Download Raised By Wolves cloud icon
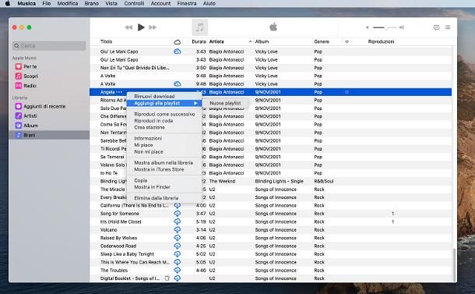This screenshot has width=475, height=294. click(178, 238)
